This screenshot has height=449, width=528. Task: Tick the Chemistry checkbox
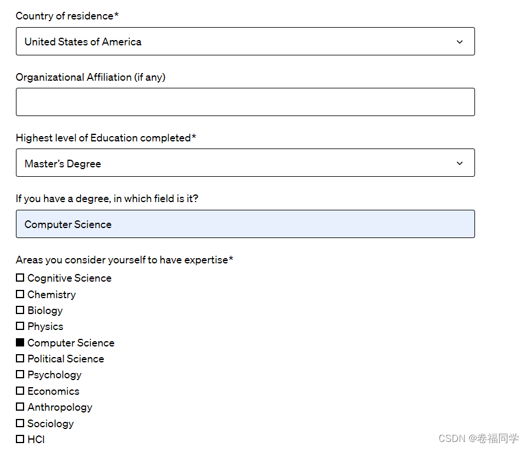pos(20,294)
